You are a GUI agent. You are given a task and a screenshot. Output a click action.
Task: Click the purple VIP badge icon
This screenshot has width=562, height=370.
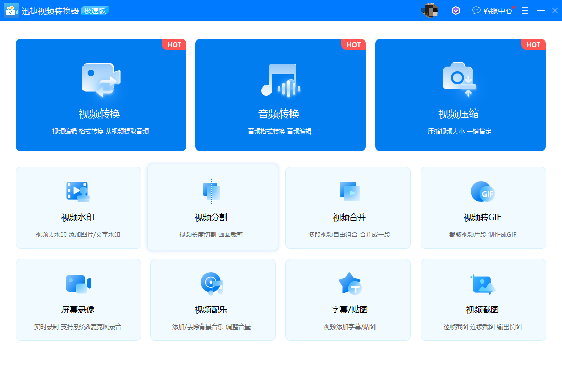coord(455,10)
